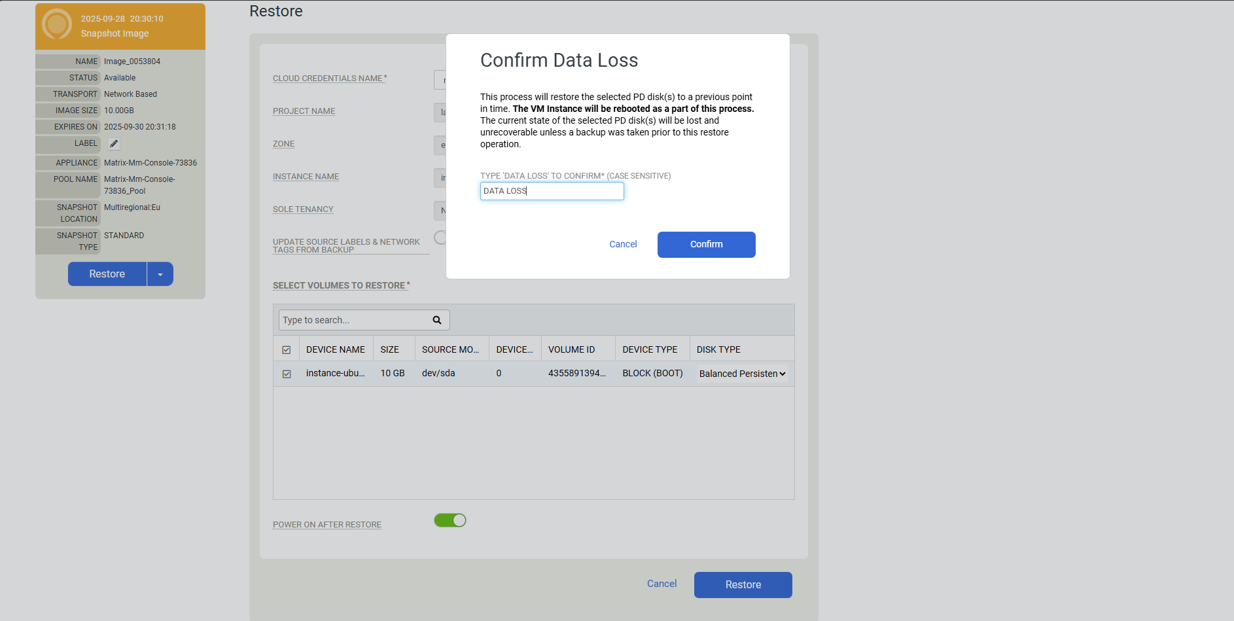Toggle the select-all volumes header checkbox
The image size is (1234, 621).
click(x=287, y=350)
